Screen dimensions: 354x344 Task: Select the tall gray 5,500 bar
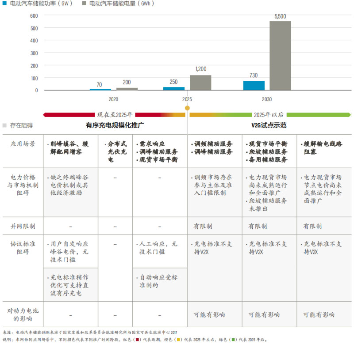280,56
